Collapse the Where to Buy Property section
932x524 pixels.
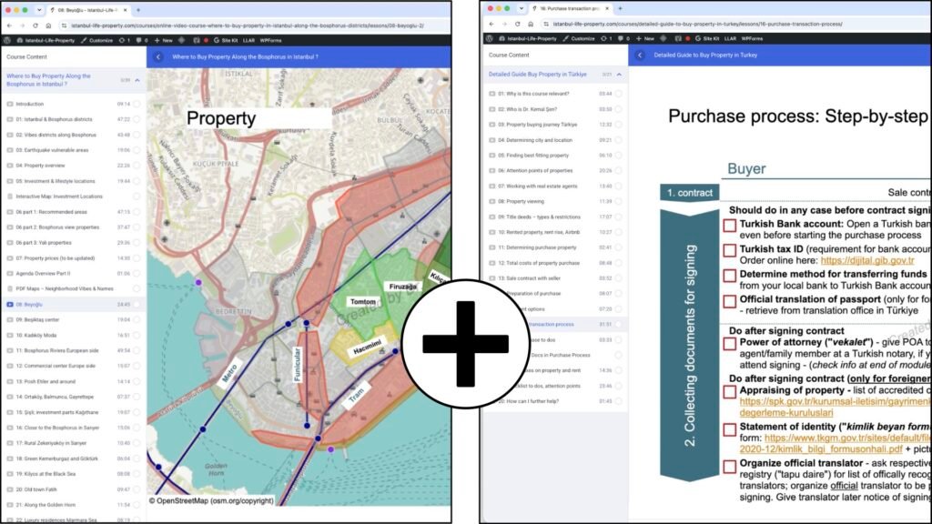pyautogui.click(x=137, y=80)
